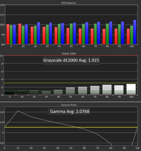Click the 60 x-axis label in DeltaE chart

coord(83,97)
